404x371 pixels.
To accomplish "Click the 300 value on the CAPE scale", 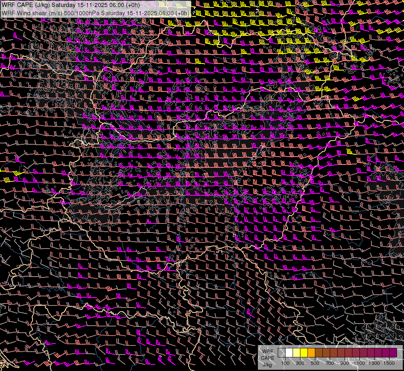I will coord(300,363).
